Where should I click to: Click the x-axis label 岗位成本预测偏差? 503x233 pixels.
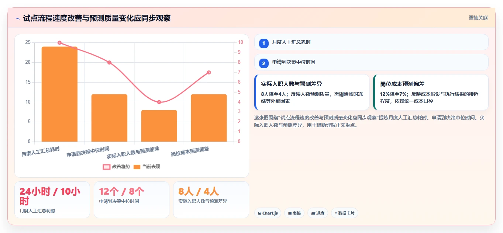click(x=190, y=152)
